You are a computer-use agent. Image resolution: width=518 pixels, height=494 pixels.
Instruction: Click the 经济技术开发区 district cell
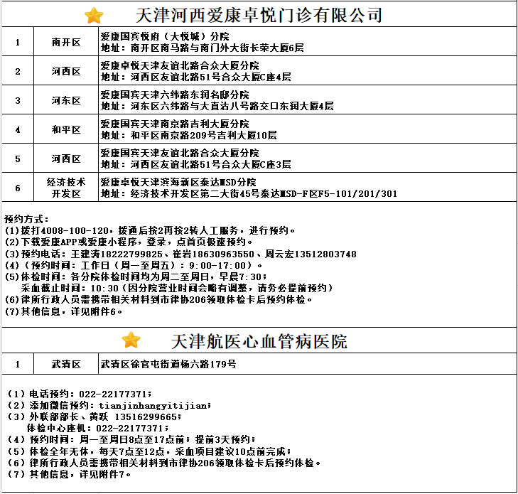66,188
